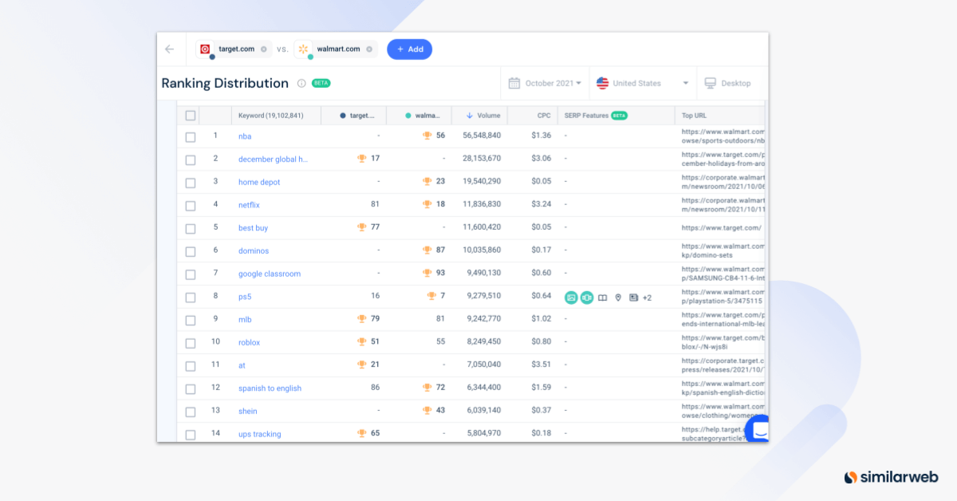Click the news SERP icon for ps5
957x501 pixels.
pyautogui.click(x=633, y=298)
